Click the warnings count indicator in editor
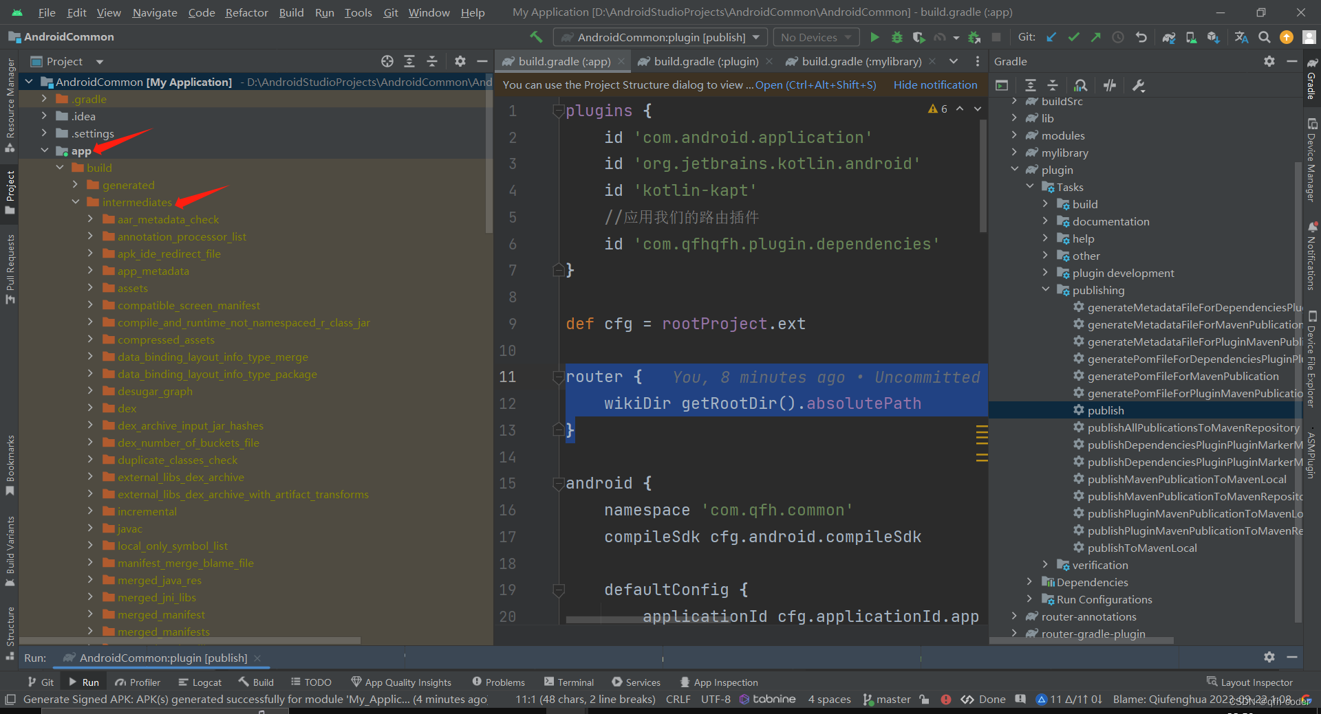Screen dimensions: 1321x714 tap(938, 109)
